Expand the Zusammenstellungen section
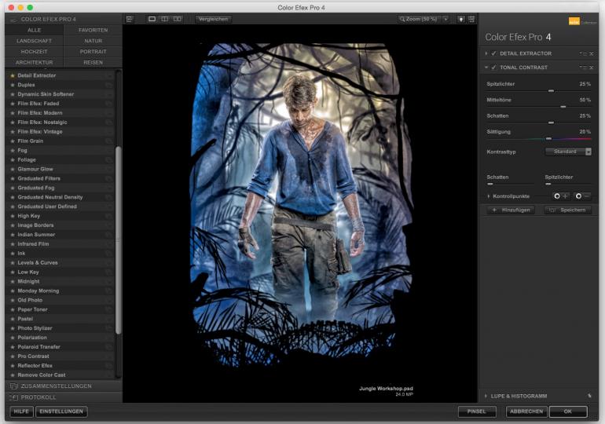The width and height of the screenshot is (605, 424). (64, 386)
